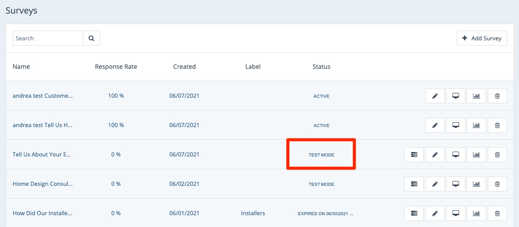Click the Add Survey button
The image size is (519, 227).
pyautogui.click(x=482, y=38)
